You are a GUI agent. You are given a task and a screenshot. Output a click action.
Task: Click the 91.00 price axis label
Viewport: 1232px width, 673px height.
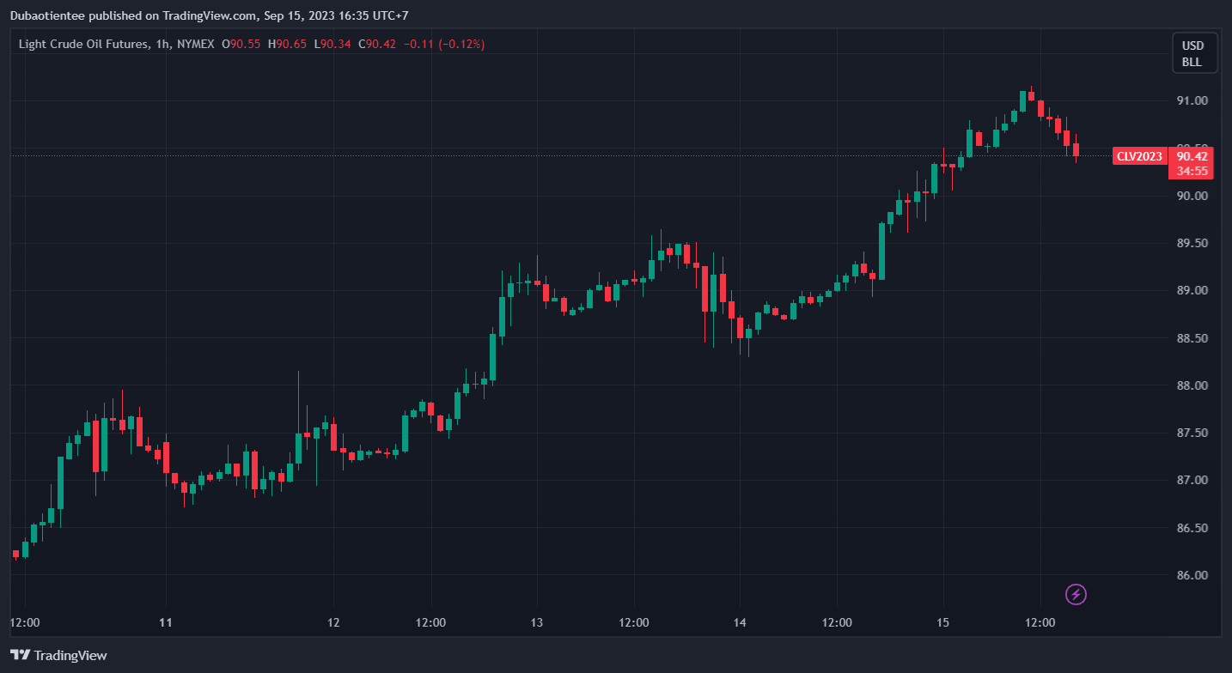1192,101
